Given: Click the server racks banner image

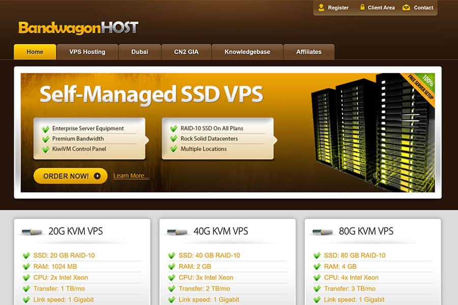Looking at the screenshot, I should pos(373,133).
